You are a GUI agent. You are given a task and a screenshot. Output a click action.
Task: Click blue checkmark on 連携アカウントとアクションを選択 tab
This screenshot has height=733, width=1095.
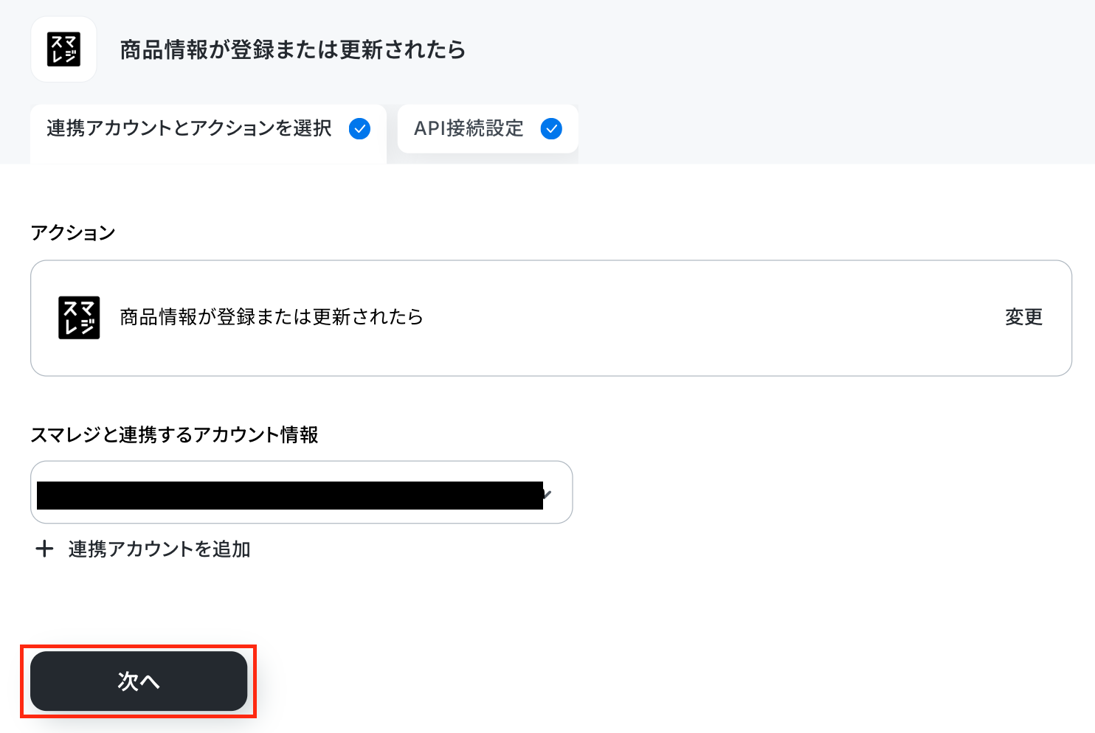[x=359, y=129]
